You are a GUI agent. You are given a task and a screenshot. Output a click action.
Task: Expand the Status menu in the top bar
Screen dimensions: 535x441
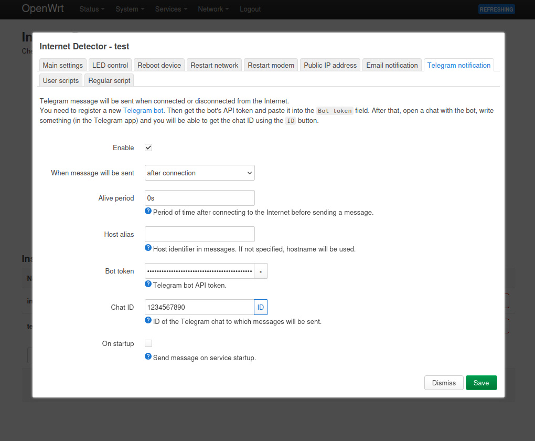pyautogui.click(x=92, y=9)
